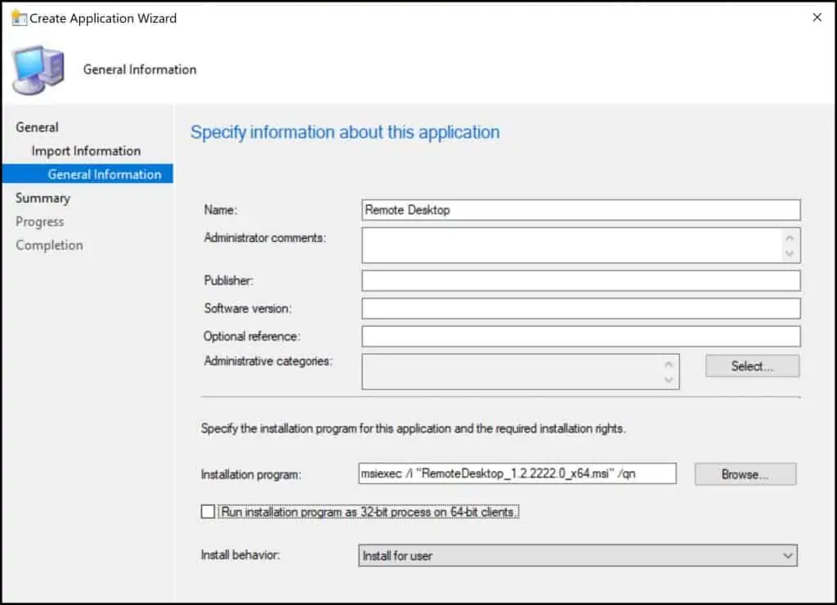The image size is (837, 605).
Task: Click the Installation program field
Action: [x=517, y=473]
